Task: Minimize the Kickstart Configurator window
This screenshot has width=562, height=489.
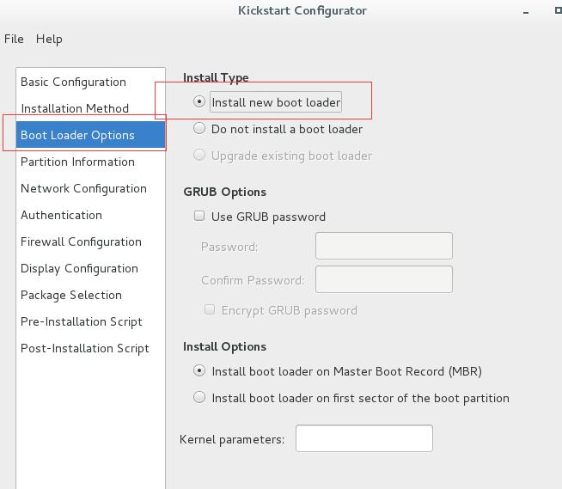Action: [526, 12]
